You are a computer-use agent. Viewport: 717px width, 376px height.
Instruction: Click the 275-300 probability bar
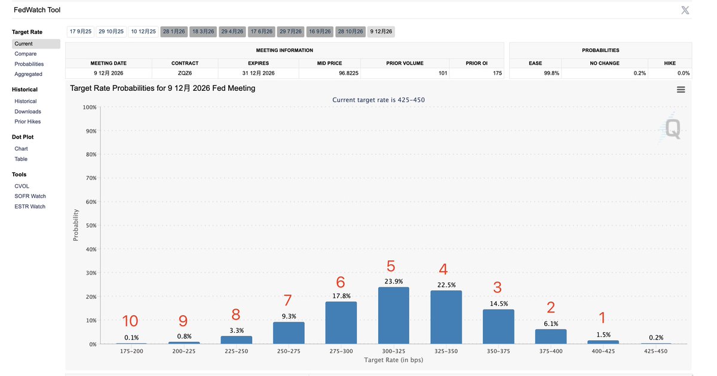tap(341, 323)
